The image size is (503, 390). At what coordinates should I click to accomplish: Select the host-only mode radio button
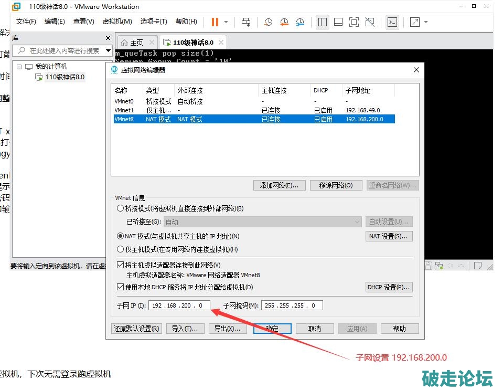point(121,249)
